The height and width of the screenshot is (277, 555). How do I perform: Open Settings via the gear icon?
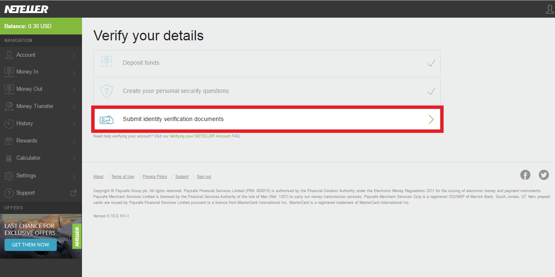(9, 176)
